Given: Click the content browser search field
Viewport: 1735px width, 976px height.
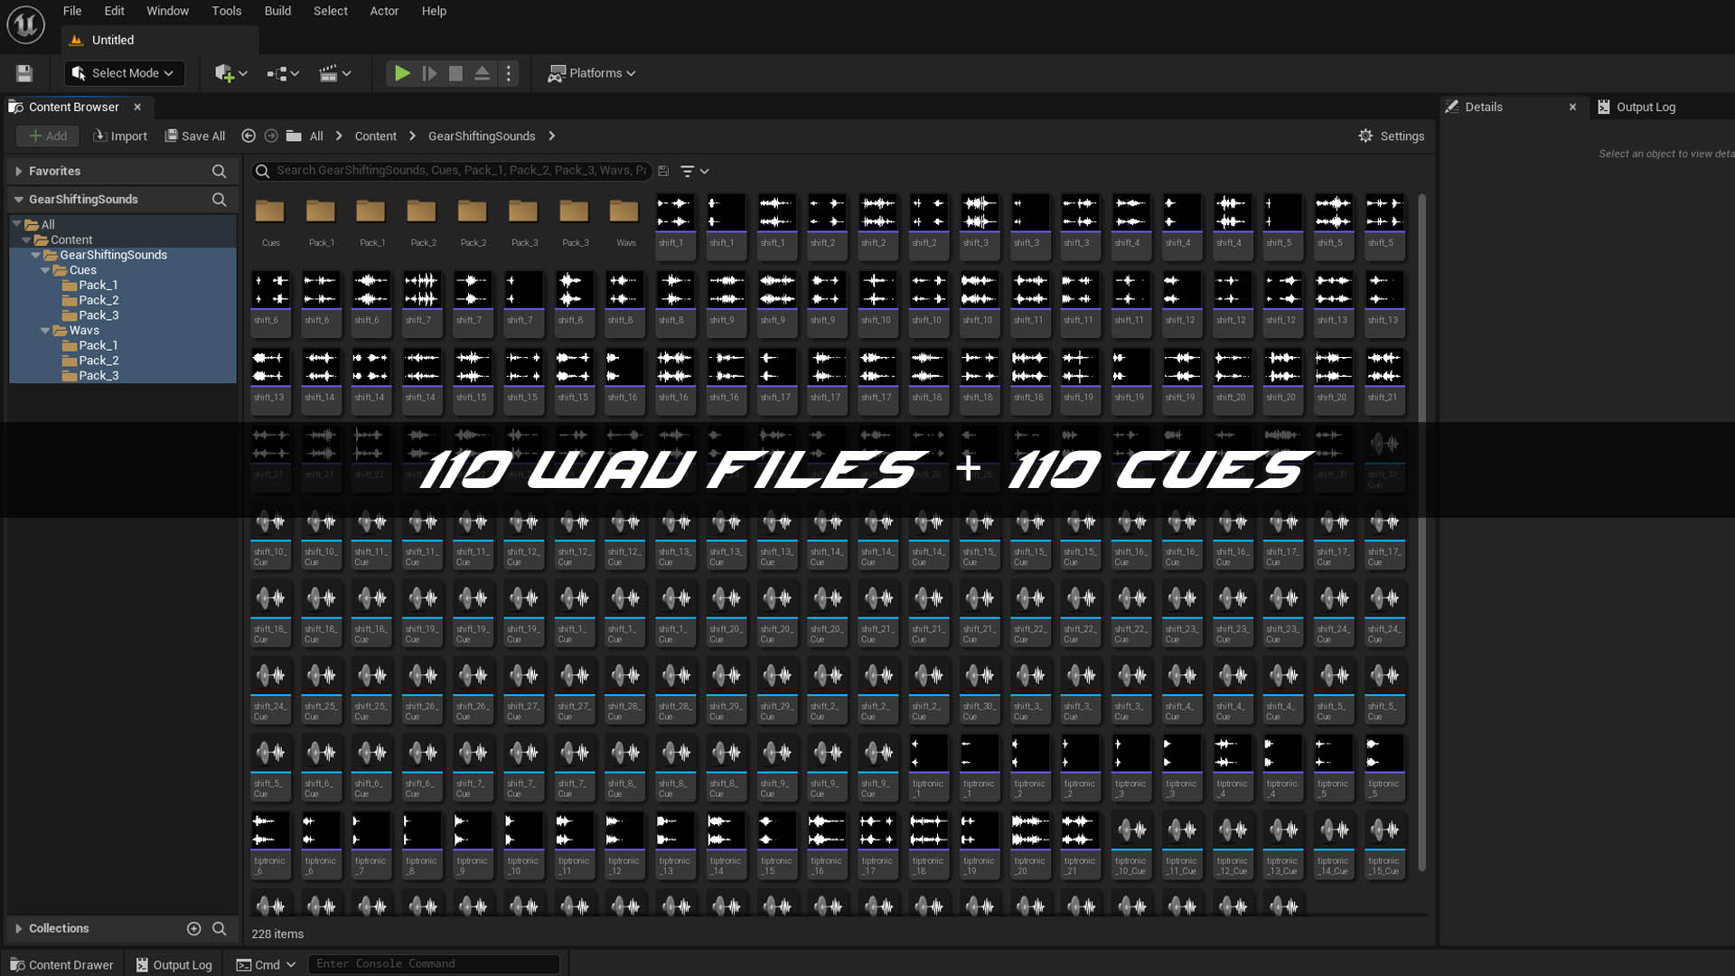Looking at the screenshot, I should pyautogui.click(x=461, y=170).
